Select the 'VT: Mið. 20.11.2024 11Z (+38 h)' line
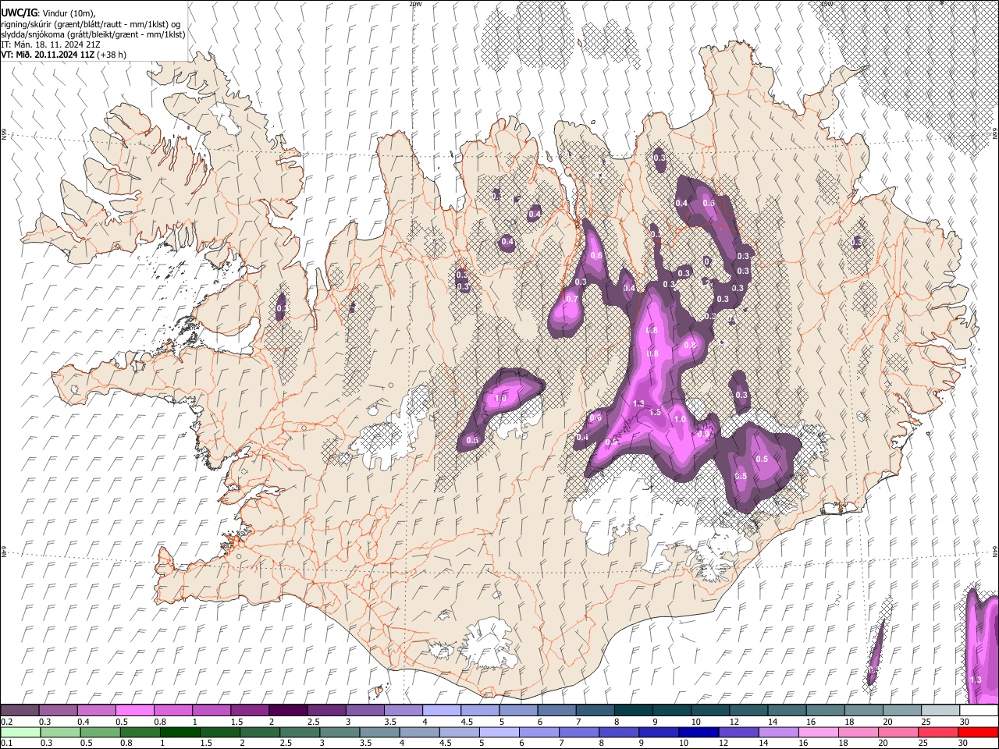This screenshot has height=749, width=999. (64, 55)
